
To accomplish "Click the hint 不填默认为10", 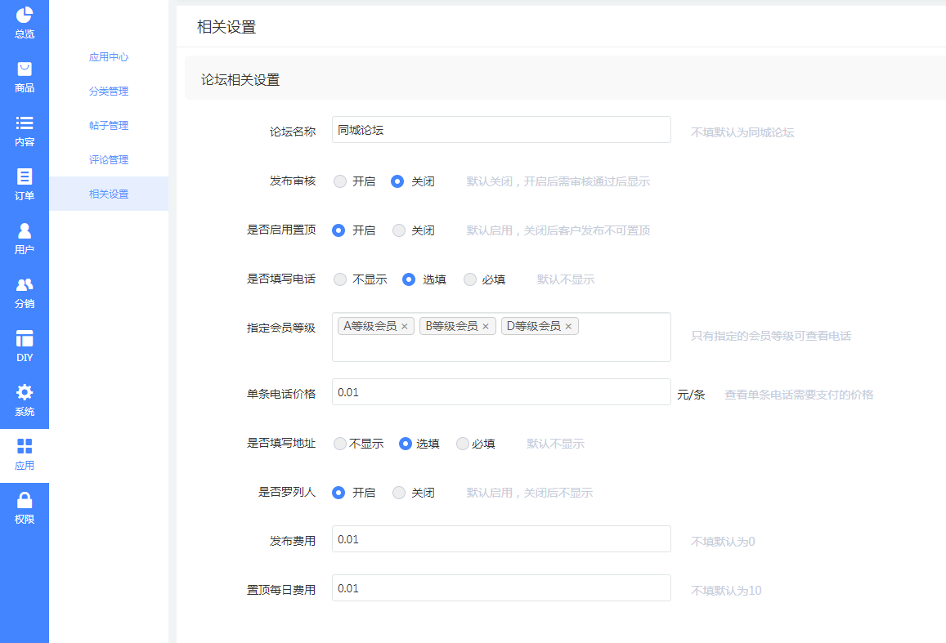I will click(x=726, y=591).
